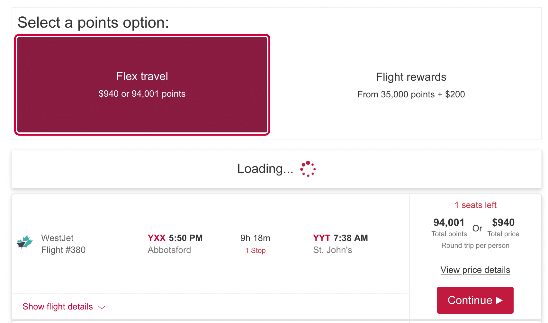Choose the Flight rewards option
Image resolution: width=548 pixels, height=323 pixels.
coord(411,85)
